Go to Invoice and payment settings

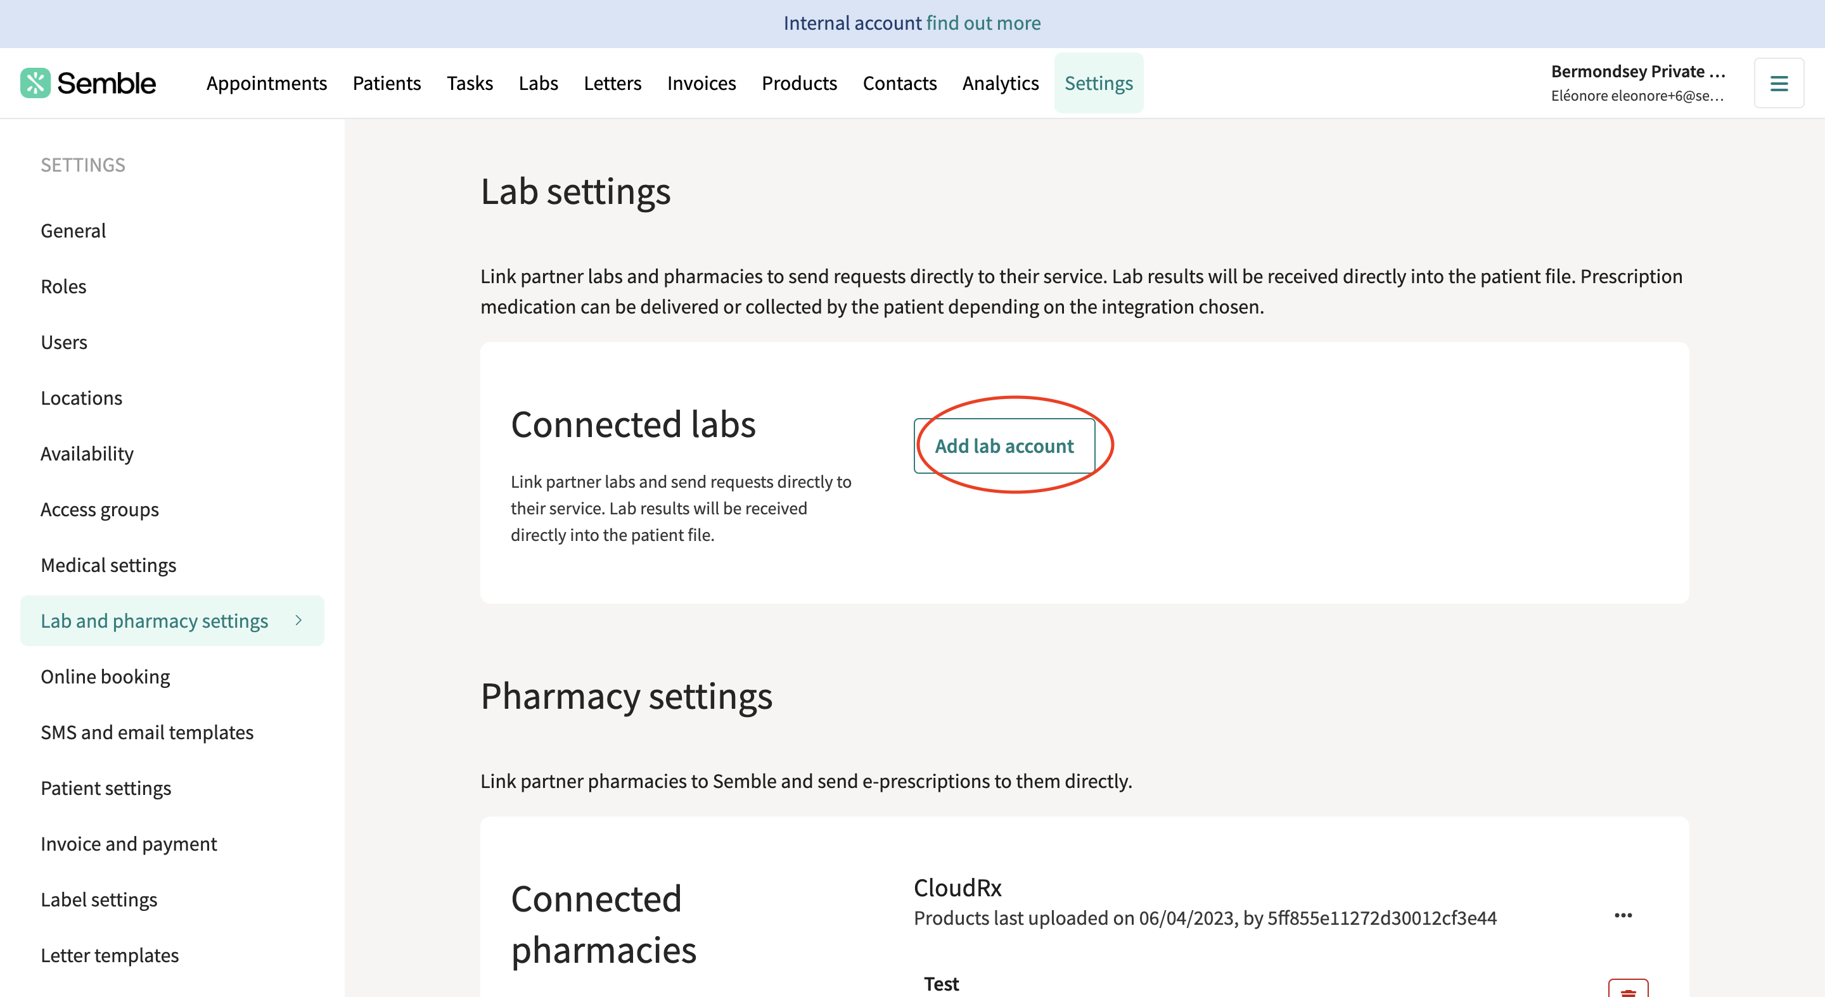[x=128, y=843]
